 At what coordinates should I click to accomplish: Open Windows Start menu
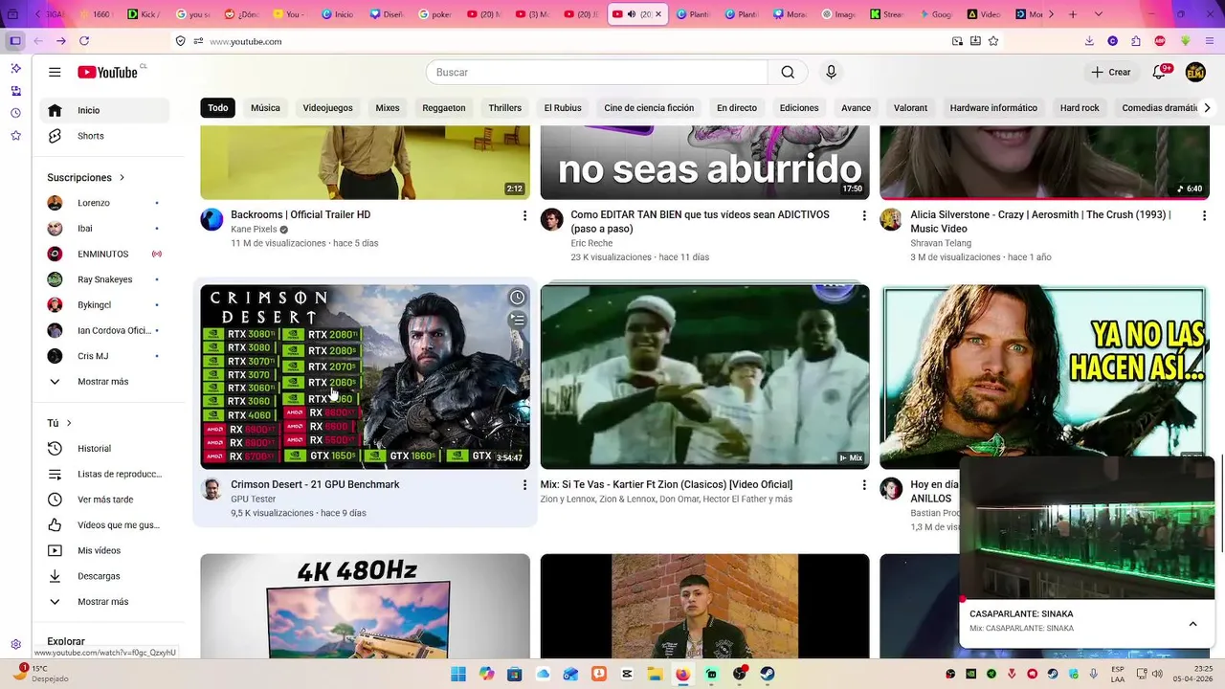[457, 674]
